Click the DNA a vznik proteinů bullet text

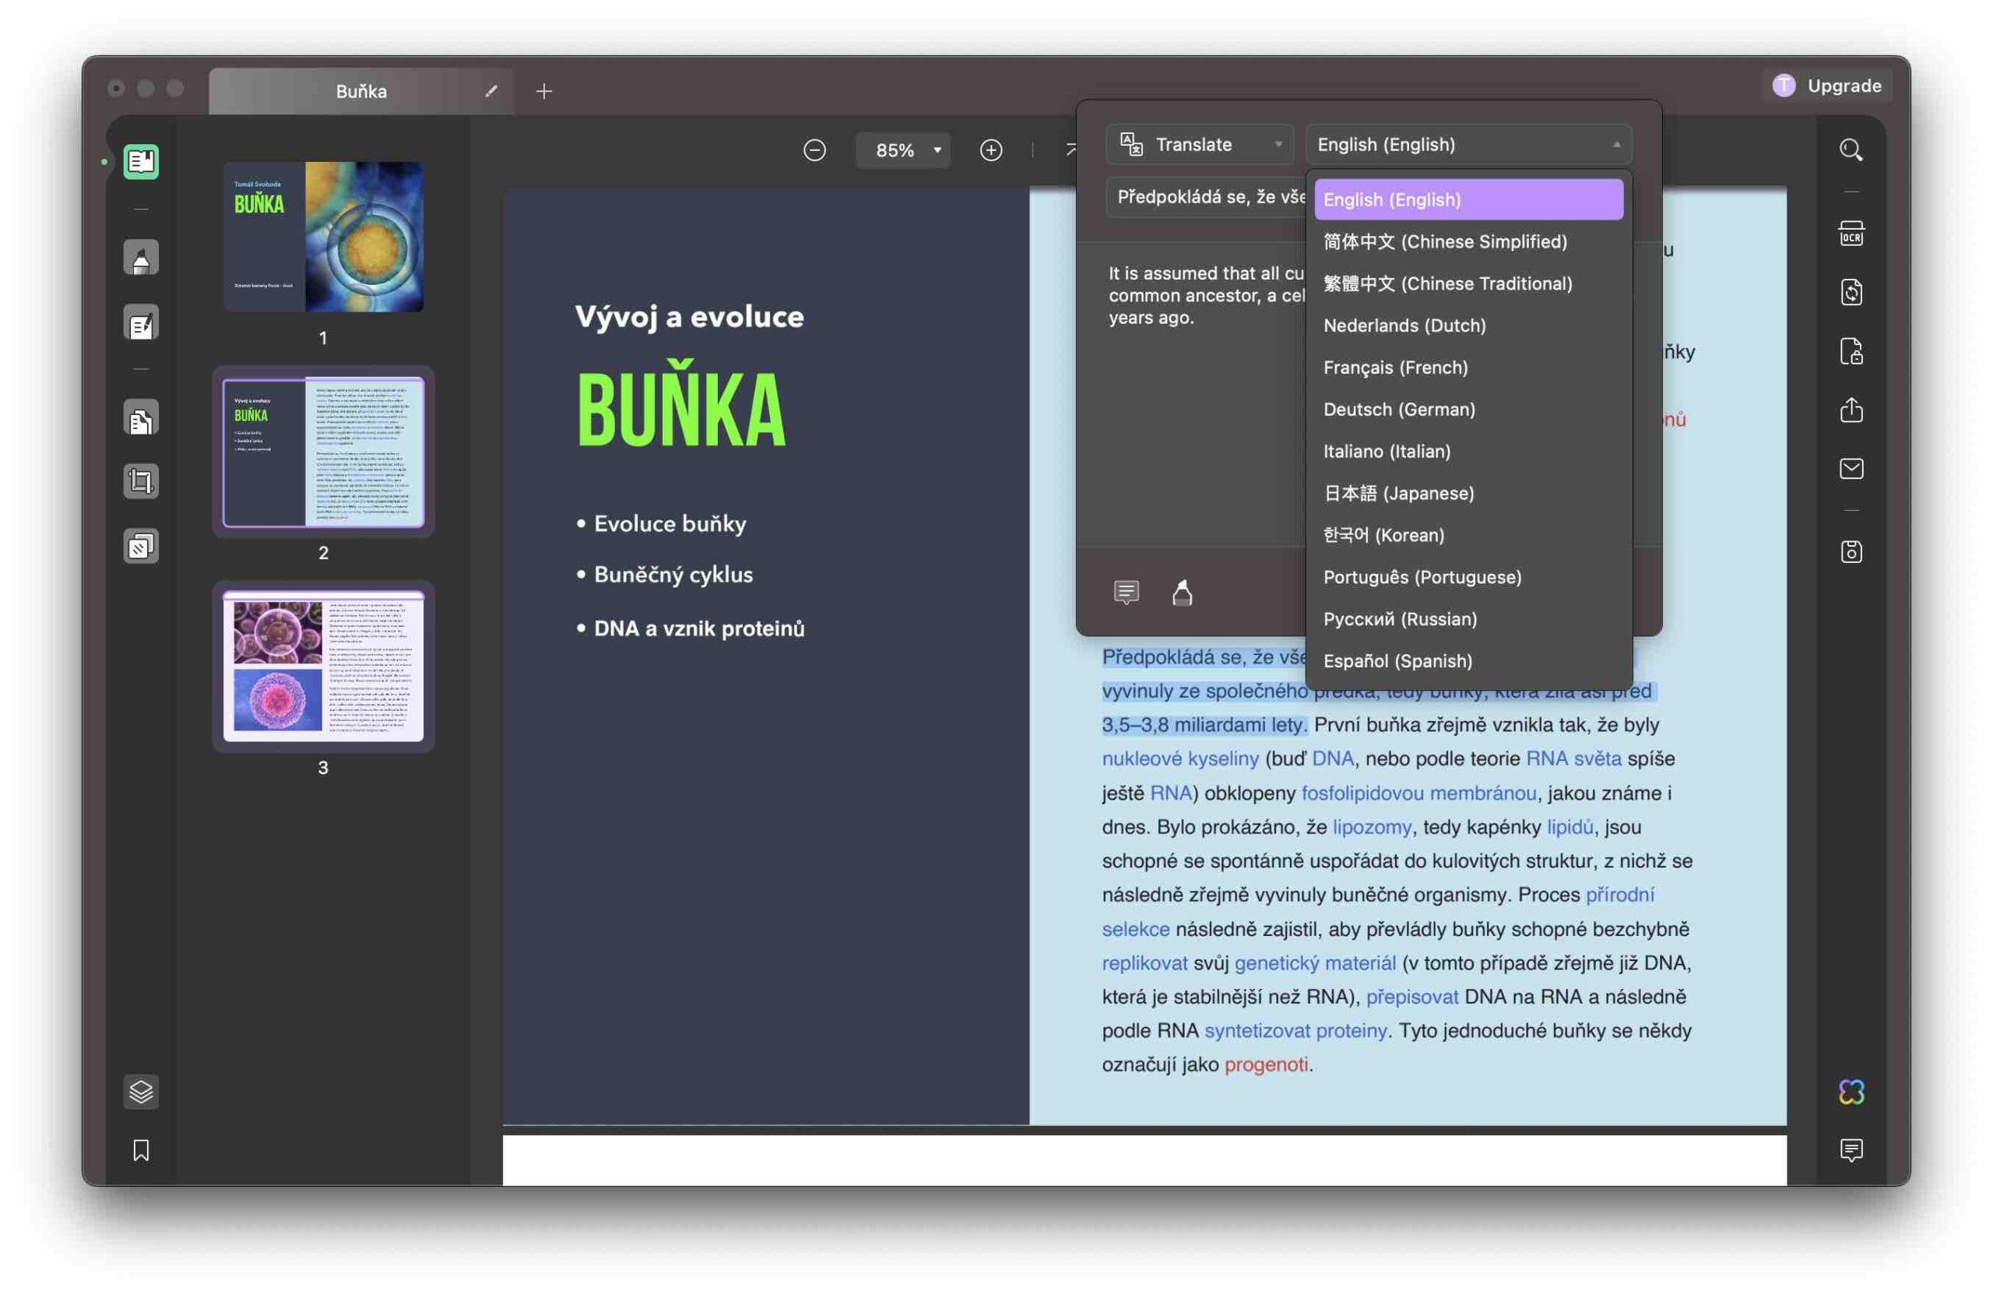tap(699, 628)
